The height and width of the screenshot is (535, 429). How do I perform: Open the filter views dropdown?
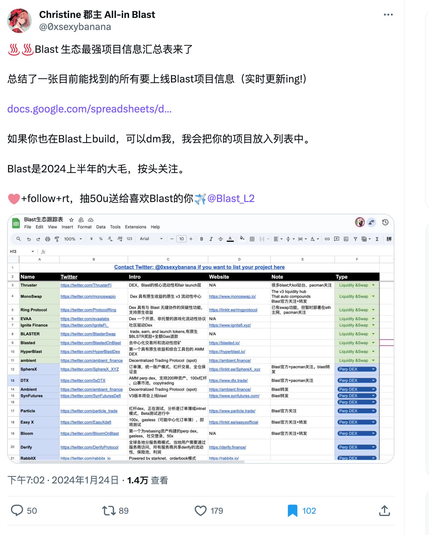pos(366,239)
